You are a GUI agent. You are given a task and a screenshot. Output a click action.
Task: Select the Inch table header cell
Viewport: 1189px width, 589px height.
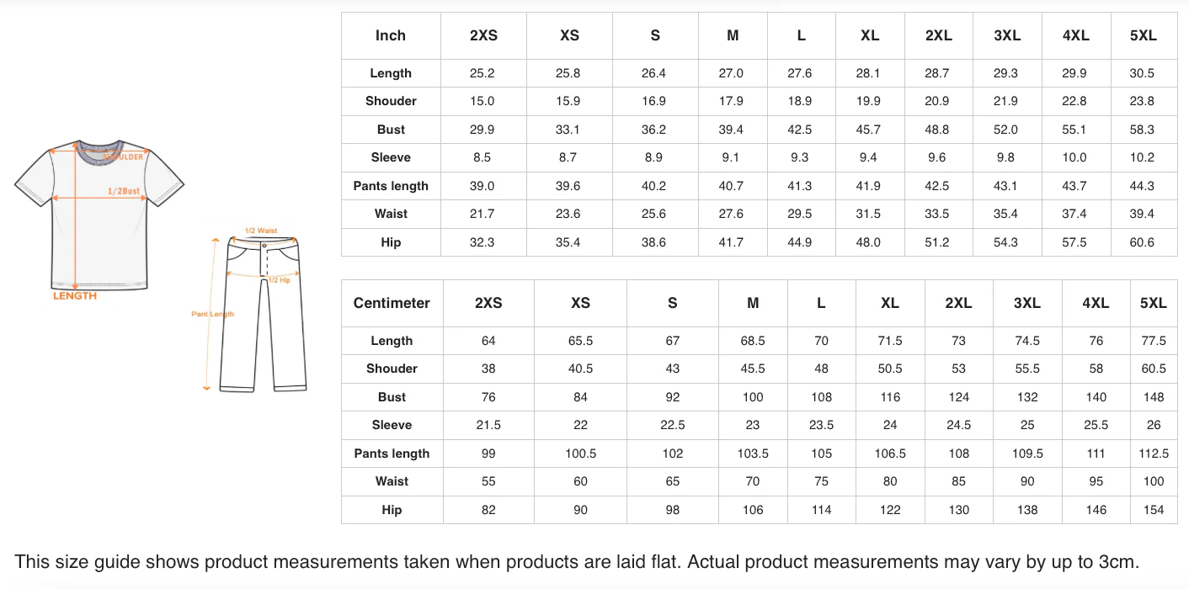point(391,35)
